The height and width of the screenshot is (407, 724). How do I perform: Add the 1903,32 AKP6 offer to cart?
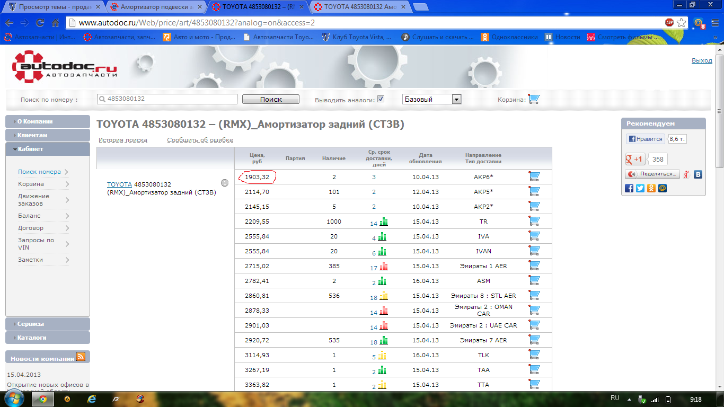point(534,176)
